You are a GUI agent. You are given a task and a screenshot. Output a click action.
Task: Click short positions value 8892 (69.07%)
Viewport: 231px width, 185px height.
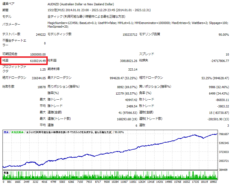(x=127, y=87)
